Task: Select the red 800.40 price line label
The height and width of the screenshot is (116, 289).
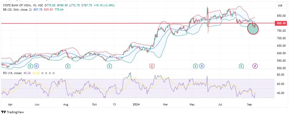Action: [281, 23]
